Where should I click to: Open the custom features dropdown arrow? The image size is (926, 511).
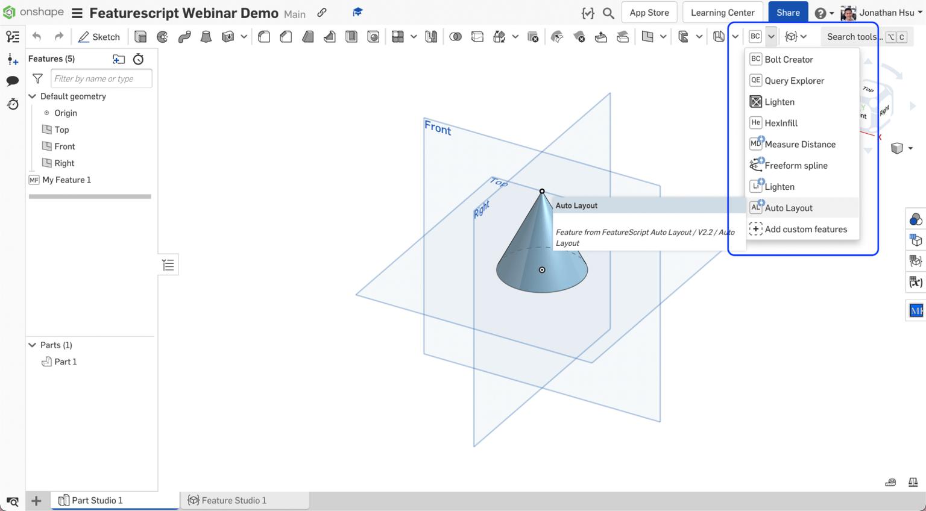pyautogui.click(x=770, y=36)
